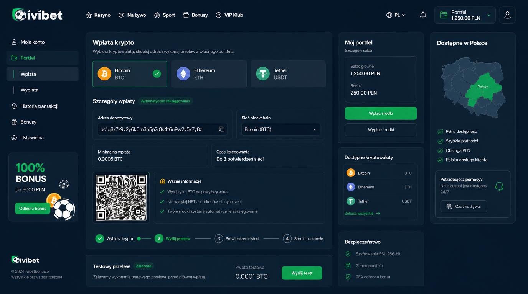Click the Tether icon in Dostępne kryptowaluty list
Image resolution: width=528 pixels, height=294 pixels.
(351, 201)
